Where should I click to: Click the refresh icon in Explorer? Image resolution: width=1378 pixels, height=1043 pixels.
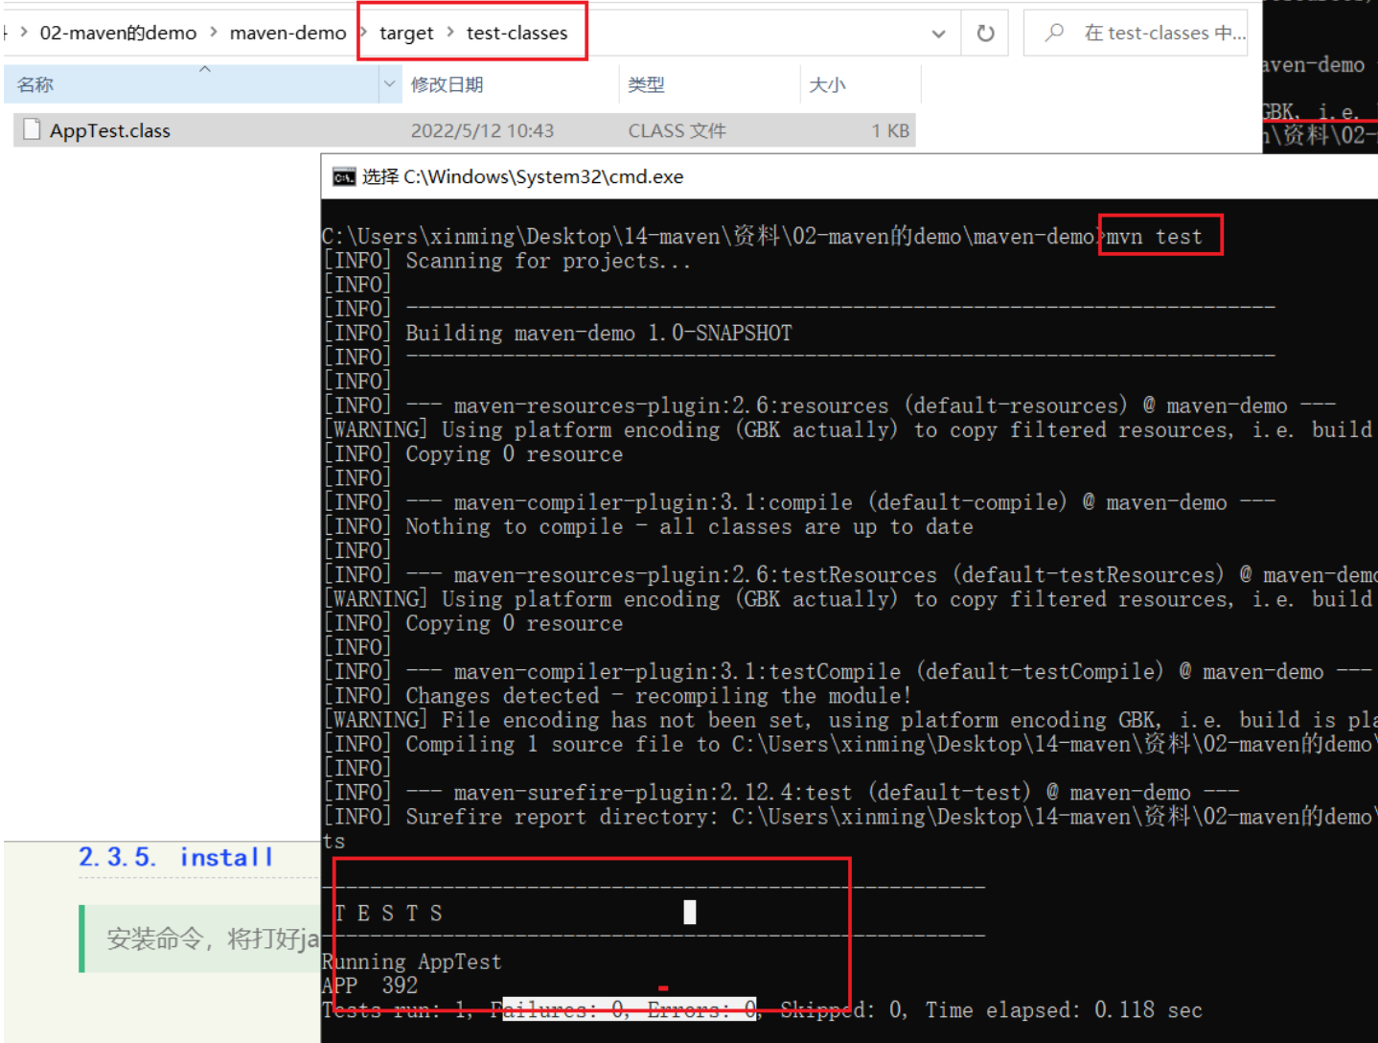coord(985,34)
